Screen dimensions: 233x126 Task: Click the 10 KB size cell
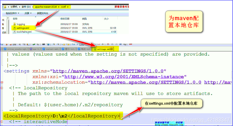113,28
